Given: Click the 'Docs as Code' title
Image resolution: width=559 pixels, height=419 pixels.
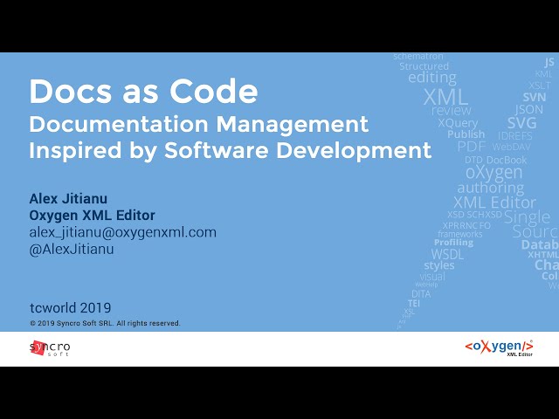Looking at the screenshot, I should pos(143,91).
